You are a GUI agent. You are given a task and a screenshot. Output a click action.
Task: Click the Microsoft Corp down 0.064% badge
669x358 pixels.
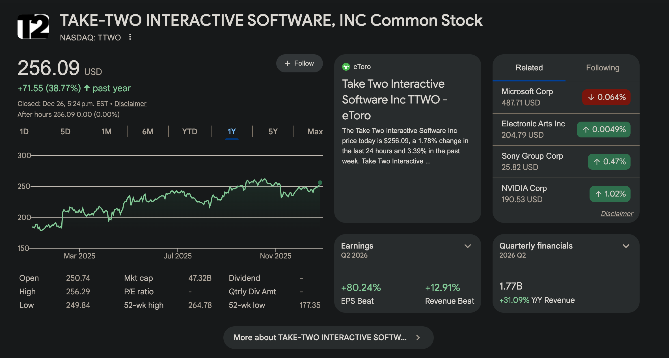pyautogui.click(x=606, y=97)
